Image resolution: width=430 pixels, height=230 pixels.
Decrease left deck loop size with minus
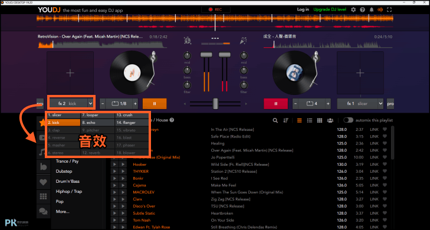point(103,104)
